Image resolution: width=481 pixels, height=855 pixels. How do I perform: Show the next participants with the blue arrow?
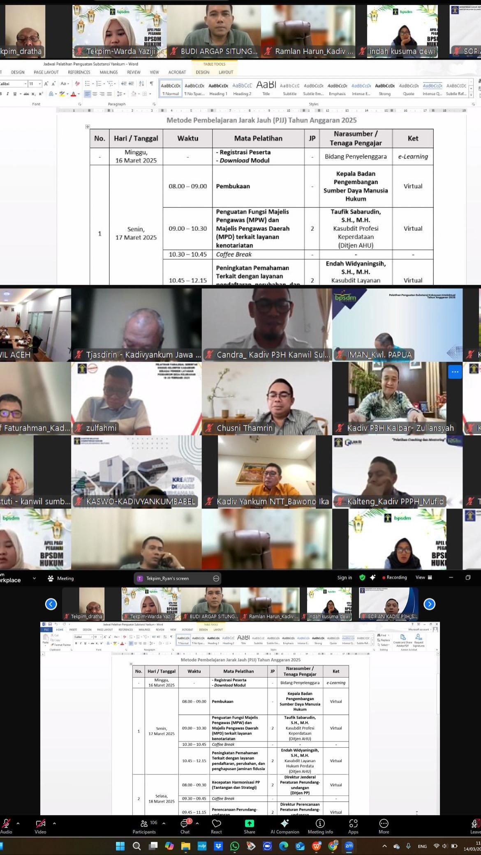[429, 604]
